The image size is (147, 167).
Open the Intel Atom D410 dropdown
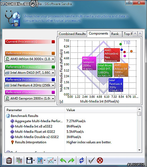[30, 73]
